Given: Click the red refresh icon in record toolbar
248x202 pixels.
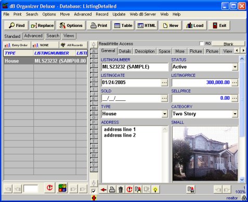Looking at the screenshot, I should point(129,190).
